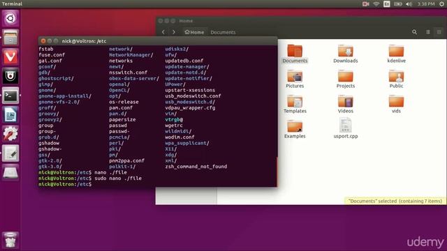Select the Public folder
447x251 pixels.
pos(396,79)
